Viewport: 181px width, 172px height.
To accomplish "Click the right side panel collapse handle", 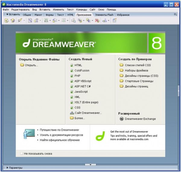I will pyautogui.click(x=179, y=91).
